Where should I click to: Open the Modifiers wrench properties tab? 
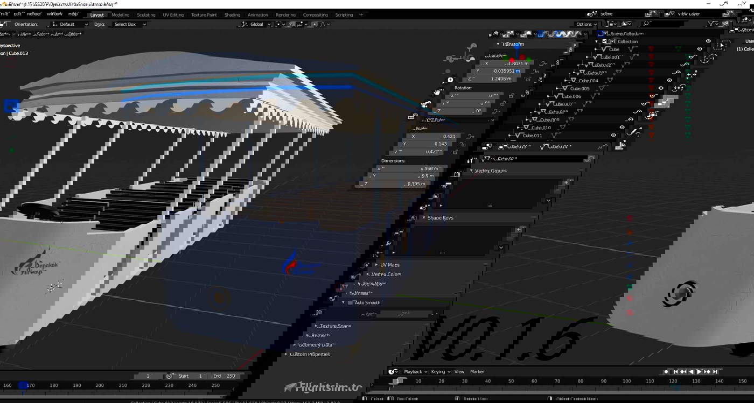[x=388, y=243]
